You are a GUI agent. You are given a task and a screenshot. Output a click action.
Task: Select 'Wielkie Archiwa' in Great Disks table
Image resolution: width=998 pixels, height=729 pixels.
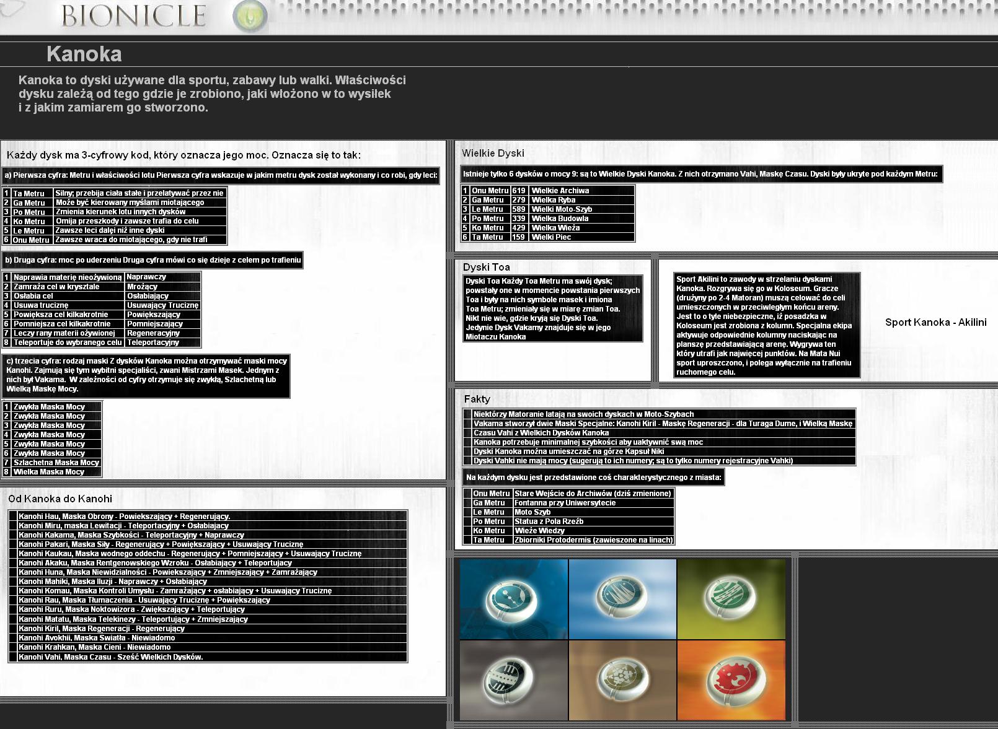pyautogui.click(x=581, y=191)
